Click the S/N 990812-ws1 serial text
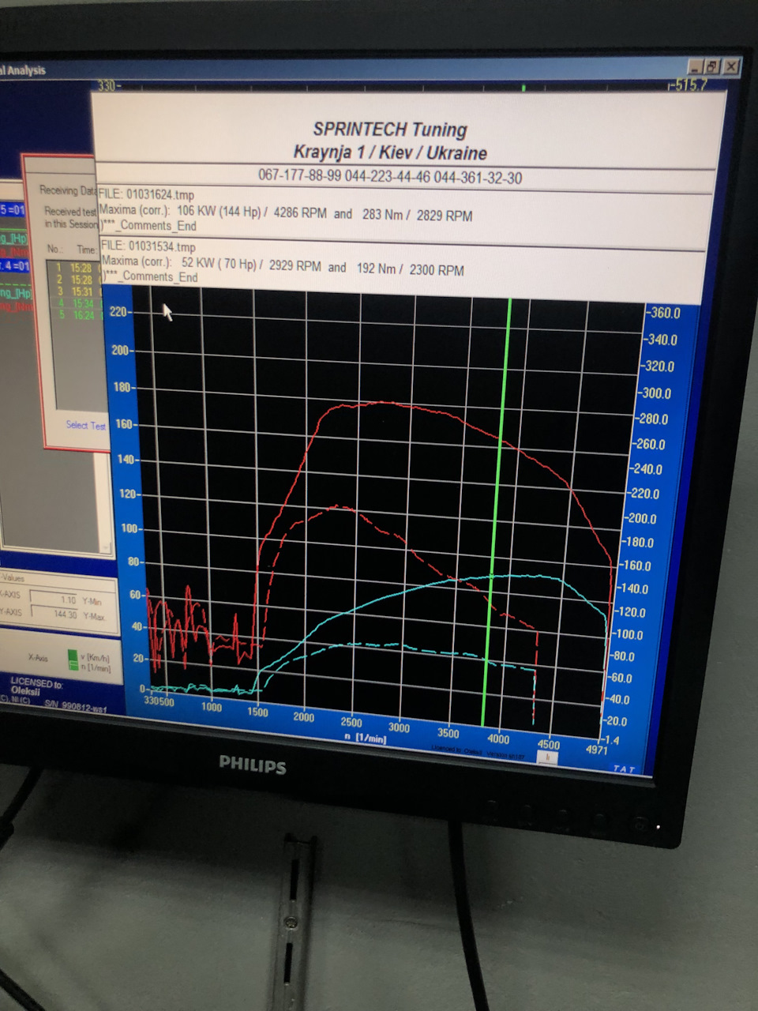Screen dimensions: 758x1011 [x=76, y=705]
